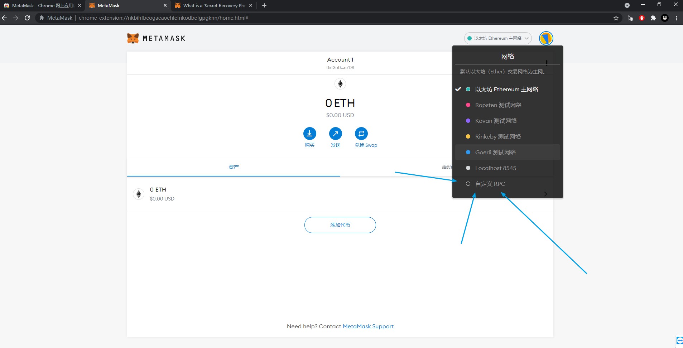
Task: Click the browser forward arrow
Action: pyautogui.click(x=16, y=18)
